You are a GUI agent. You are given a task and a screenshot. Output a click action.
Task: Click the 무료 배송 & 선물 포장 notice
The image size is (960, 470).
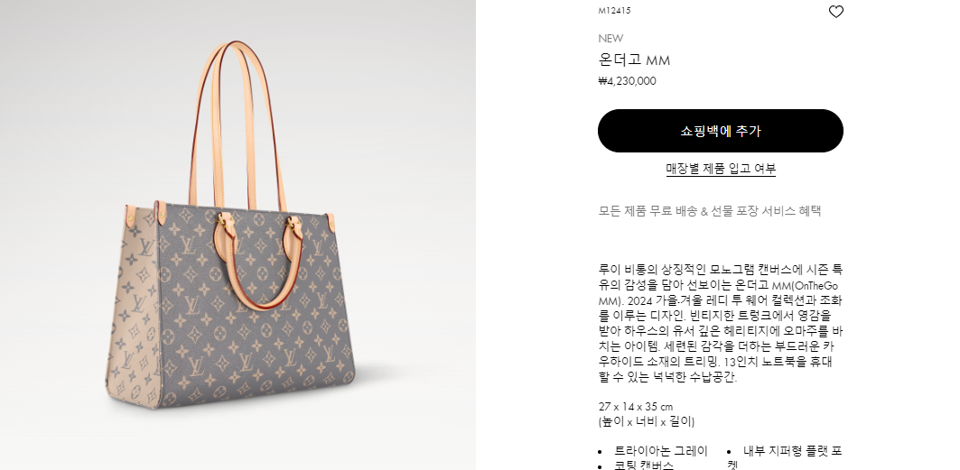point(710,211)
